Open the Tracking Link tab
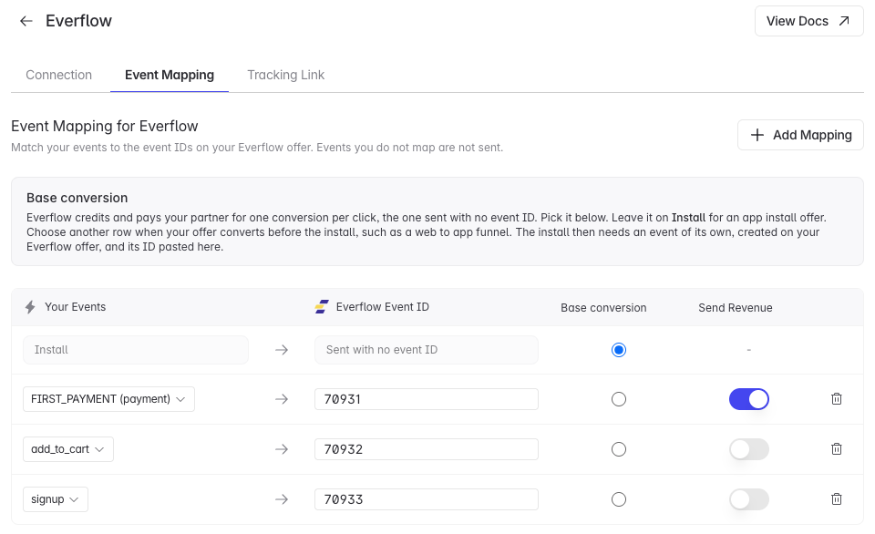Viewport: 875px width, 534px height. [x=285, y=75]
